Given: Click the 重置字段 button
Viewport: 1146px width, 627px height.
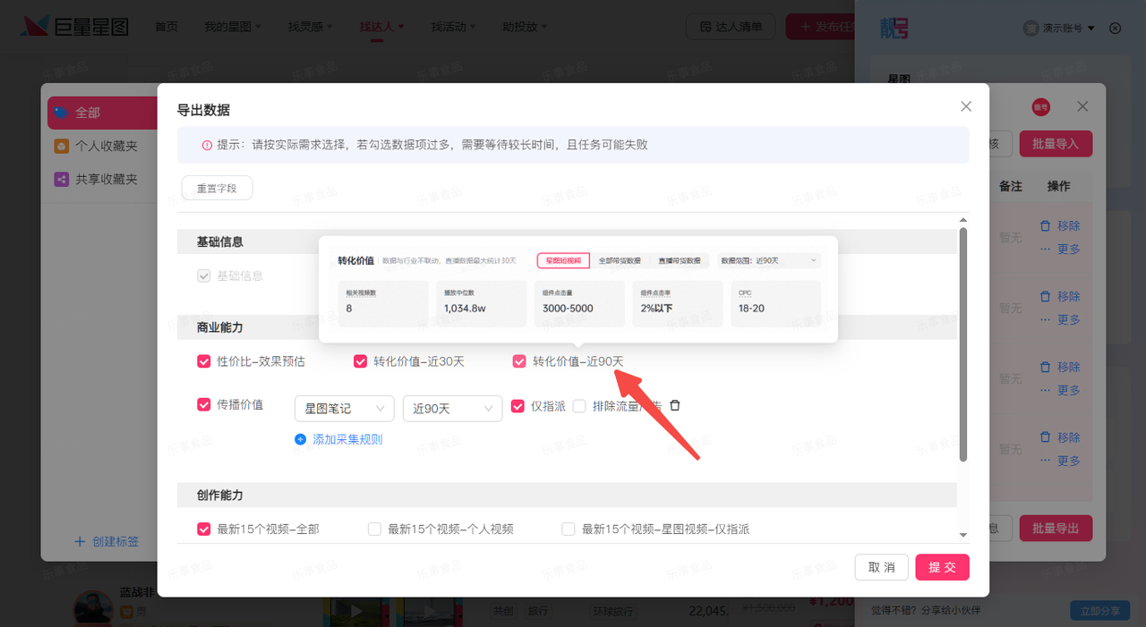Looking at the screenshot, I should coord(217,188).
